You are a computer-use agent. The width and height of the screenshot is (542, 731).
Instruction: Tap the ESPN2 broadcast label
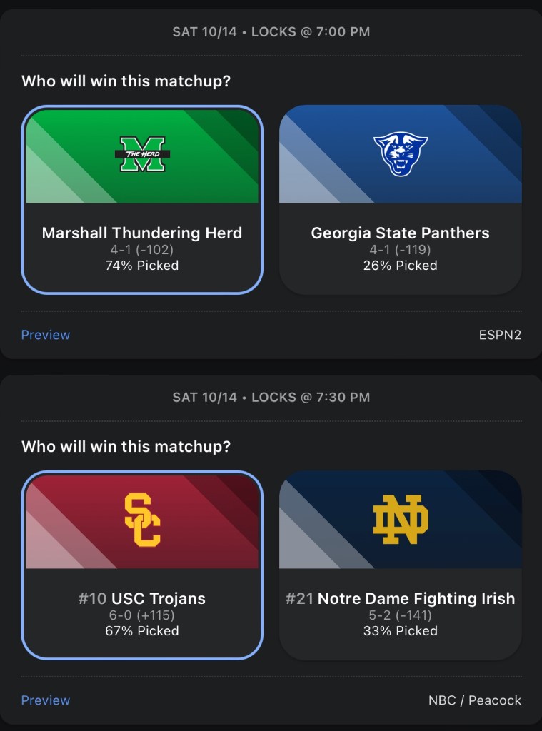point(500,335)
